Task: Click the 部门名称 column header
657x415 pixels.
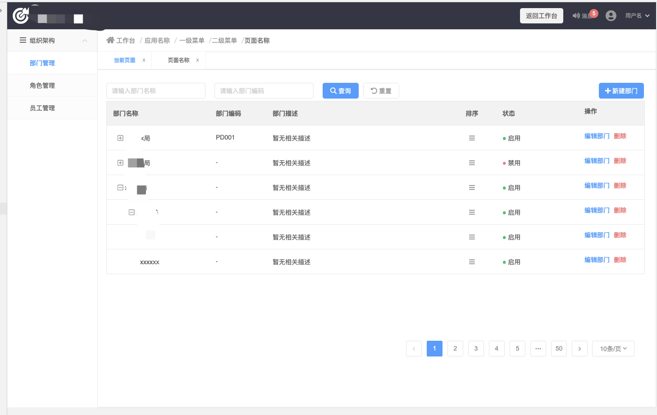Action: click(126, 113)
